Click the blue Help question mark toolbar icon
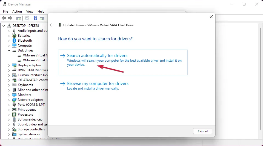Image resolution: width=263 pixels, height=146 pixels. [x=35, y=18]
